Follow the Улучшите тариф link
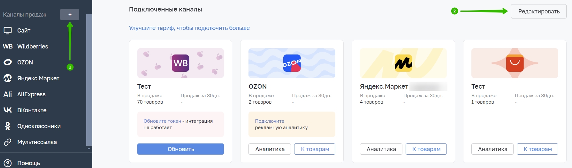 pyautogui.click(x=189, y=28)
